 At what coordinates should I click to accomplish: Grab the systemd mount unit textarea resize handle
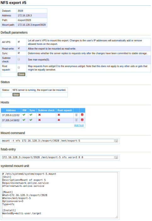pos(117,217)
